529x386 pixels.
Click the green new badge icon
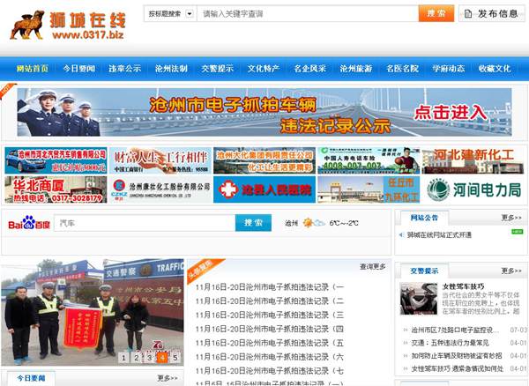click(x=518, y=232)
